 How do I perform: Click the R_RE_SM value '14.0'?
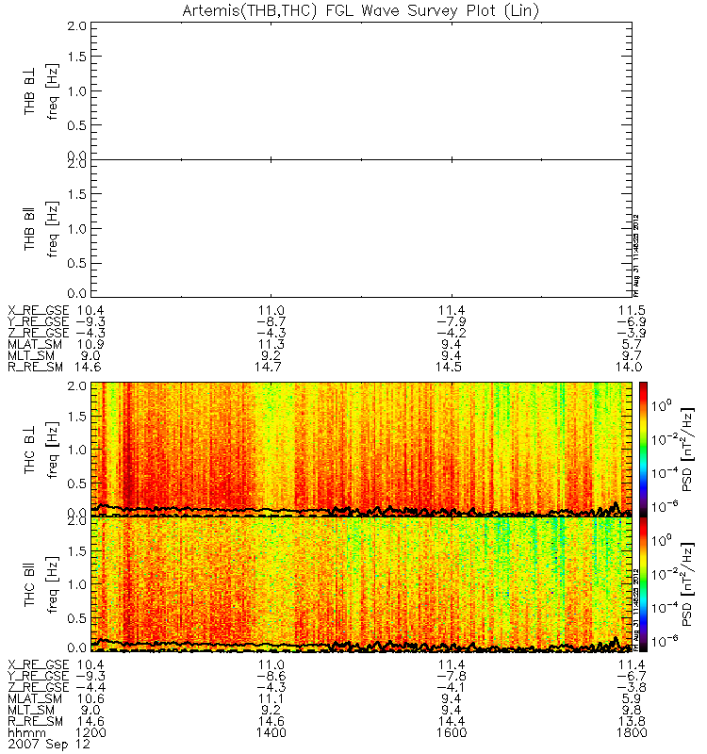pos(629,367)
